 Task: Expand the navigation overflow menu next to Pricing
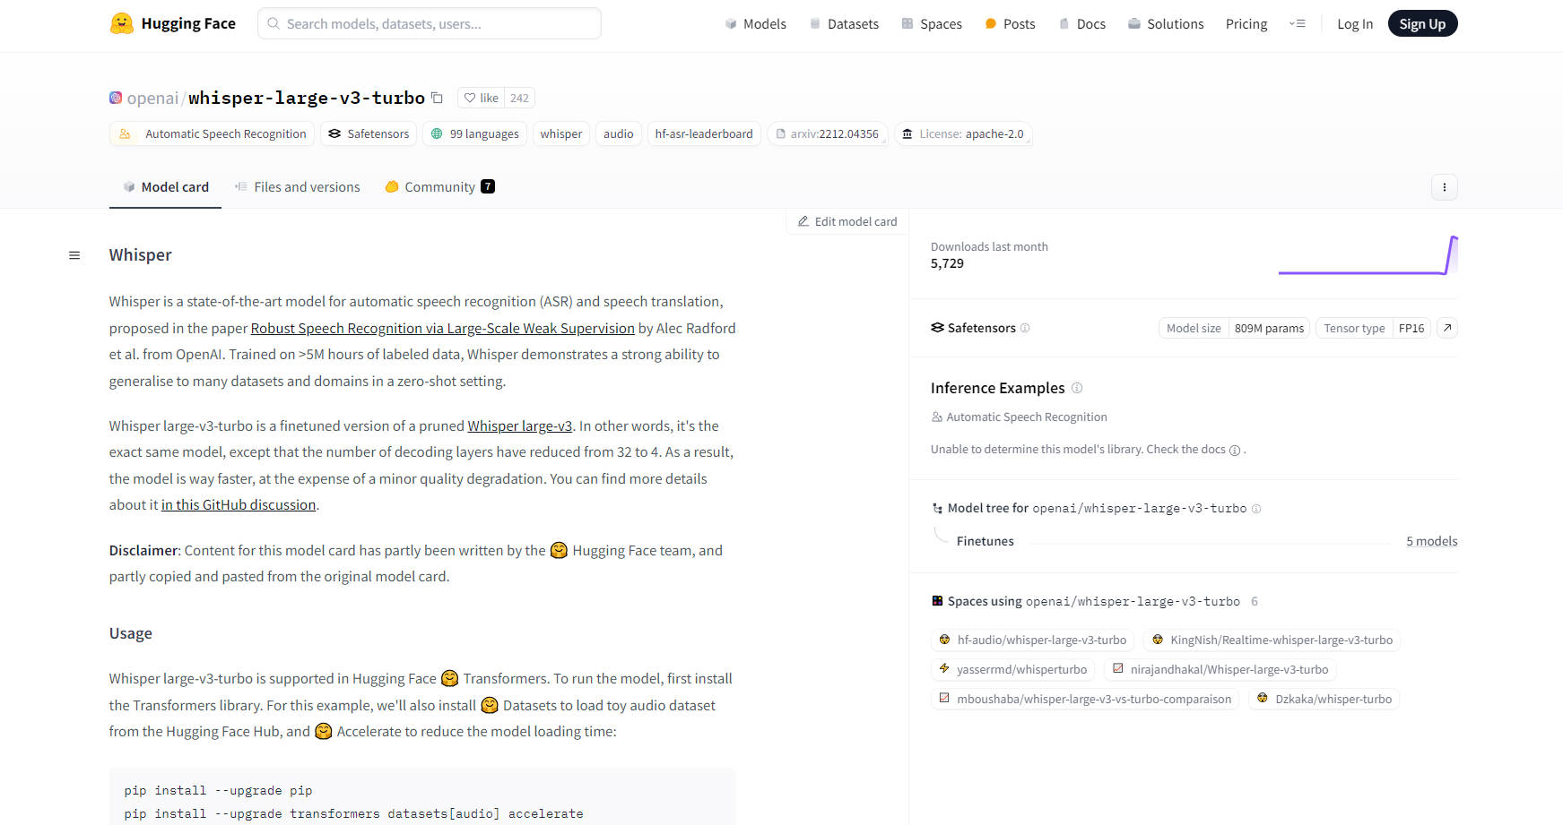[x=1297, y=24]
